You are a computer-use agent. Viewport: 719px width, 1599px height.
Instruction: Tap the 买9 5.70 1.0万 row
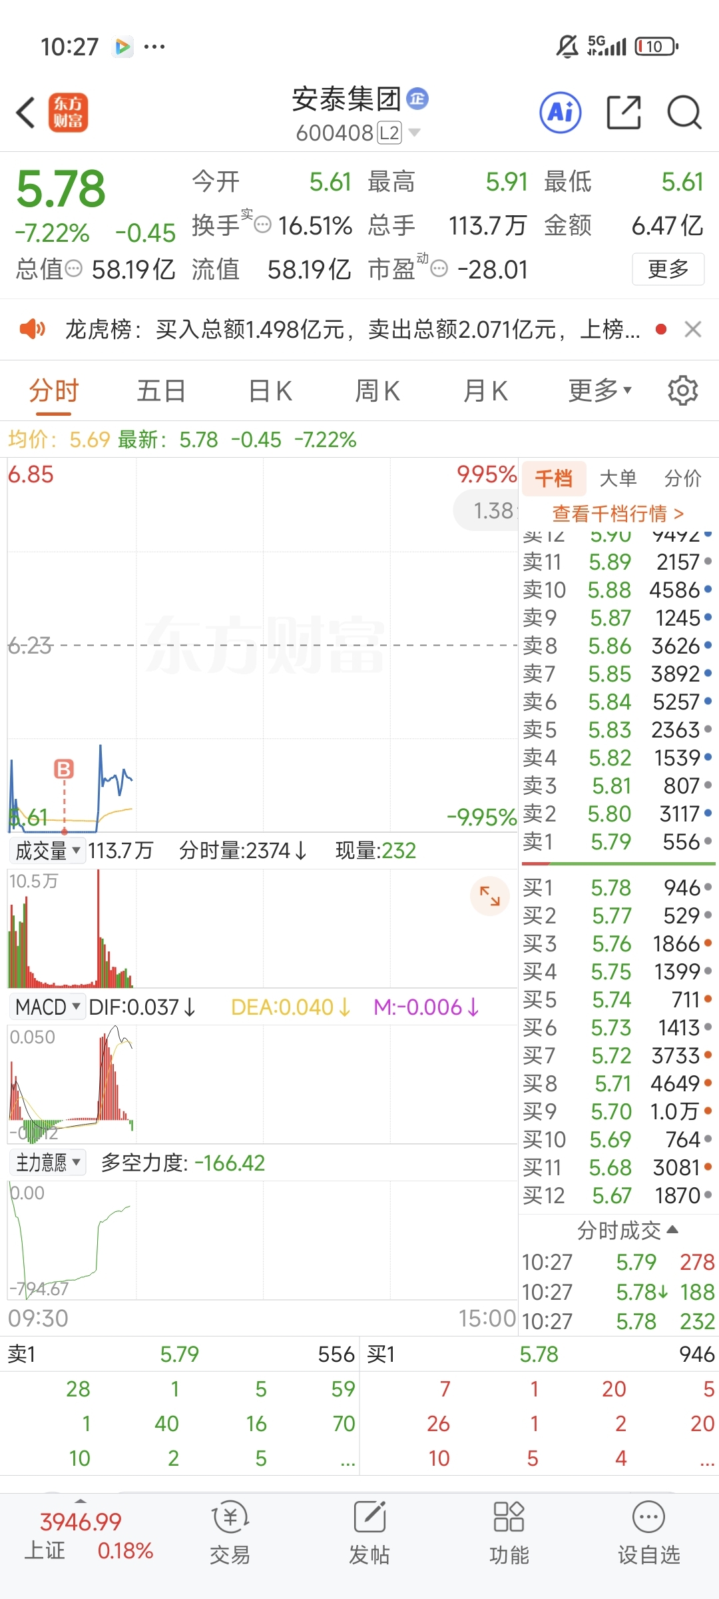point(617,1111)
